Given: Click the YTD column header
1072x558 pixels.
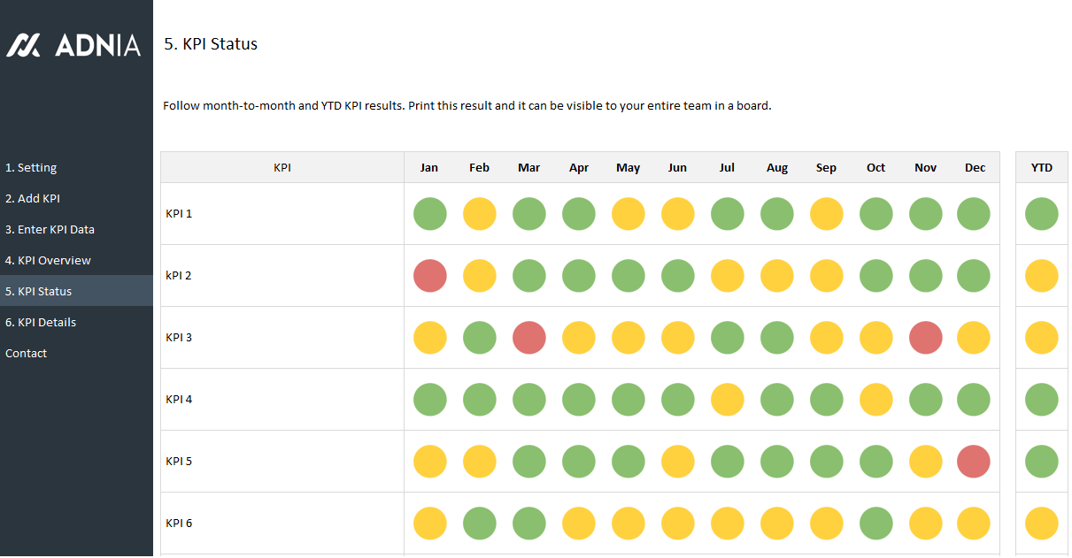Looking at the screenshot, I should (1042, 168).
